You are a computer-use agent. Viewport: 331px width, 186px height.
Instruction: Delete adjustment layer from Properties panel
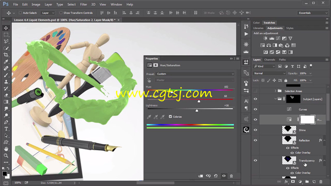tap(231, 176)
